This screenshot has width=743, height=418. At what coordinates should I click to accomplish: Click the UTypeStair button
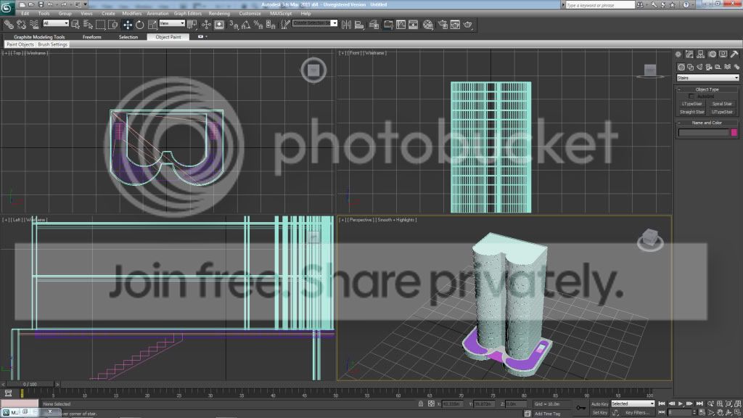point(722,112)
